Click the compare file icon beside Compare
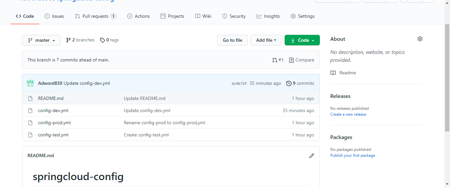 click(x=292, y=60)
